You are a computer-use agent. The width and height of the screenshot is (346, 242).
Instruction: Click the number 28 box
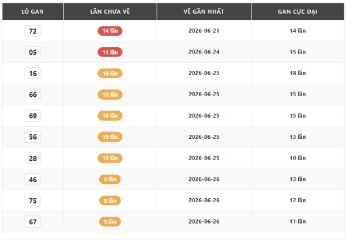click(33, 158)
